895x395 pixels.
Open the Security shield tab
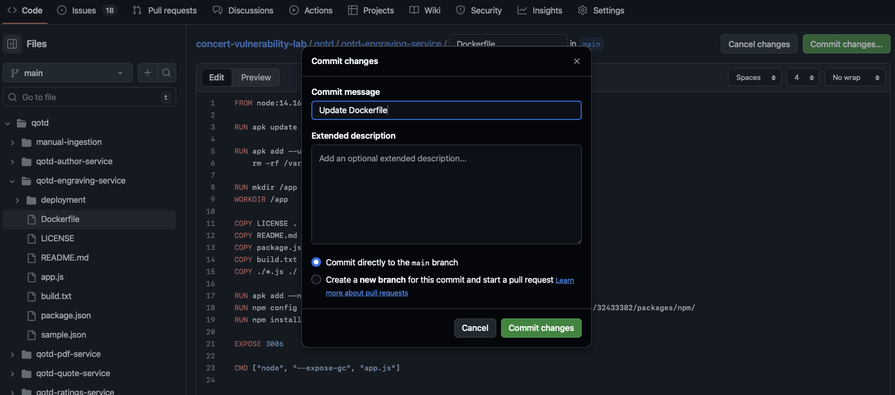[x=479, y=11]
